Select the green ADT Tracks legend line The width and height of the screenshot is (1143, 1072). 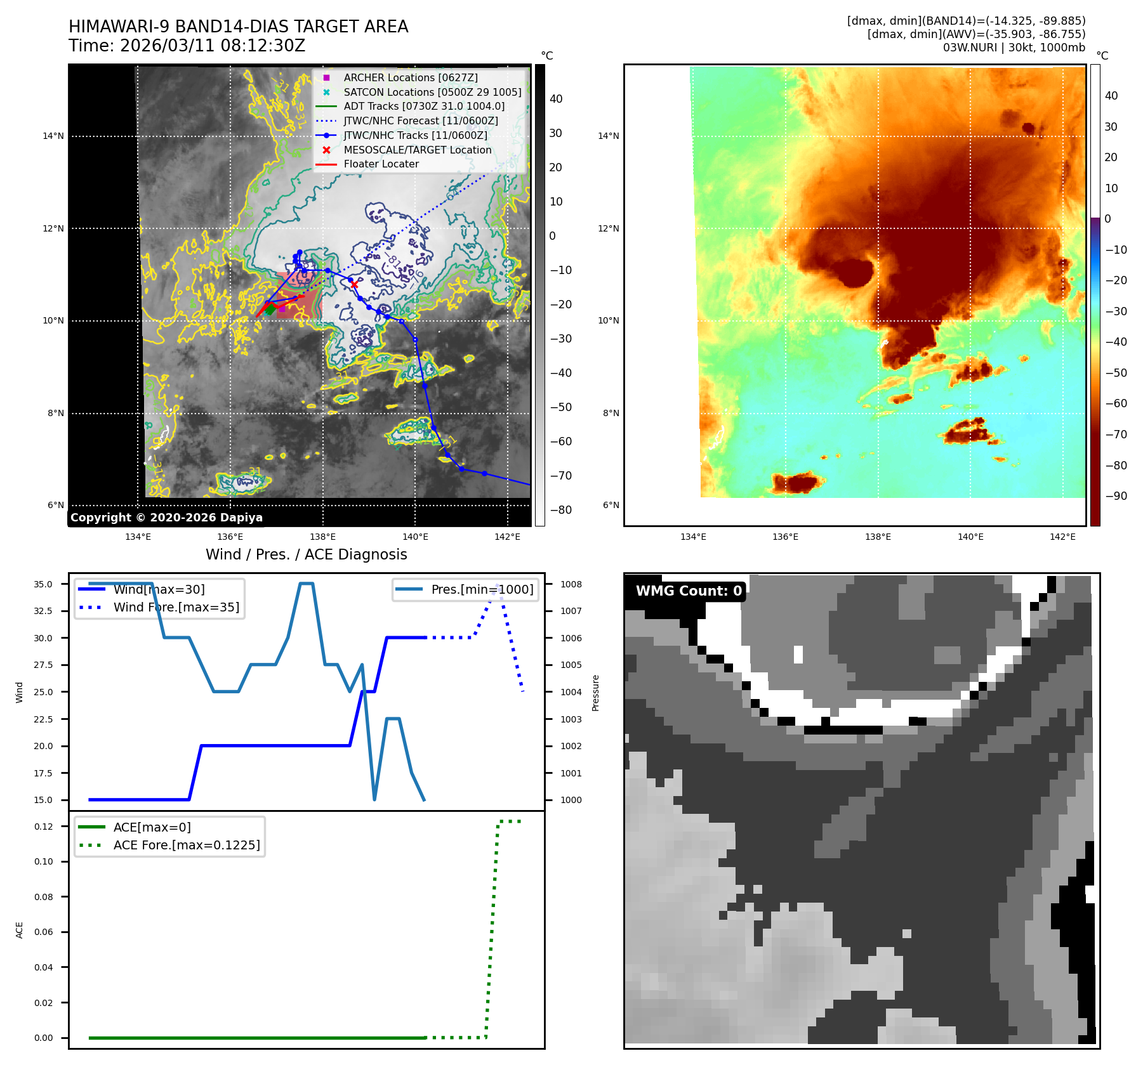(x=326, y=107)
